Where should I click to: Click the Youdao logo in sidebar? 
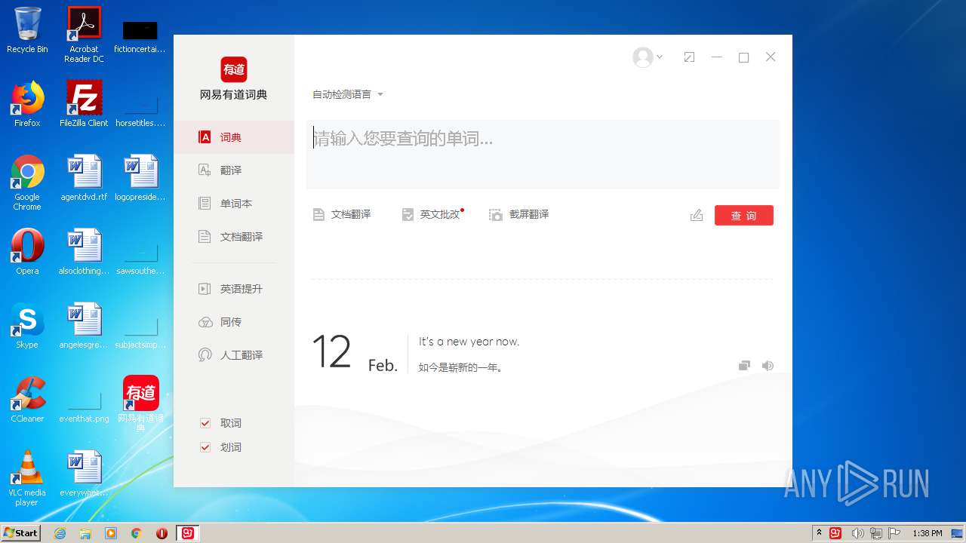point(234,69)
